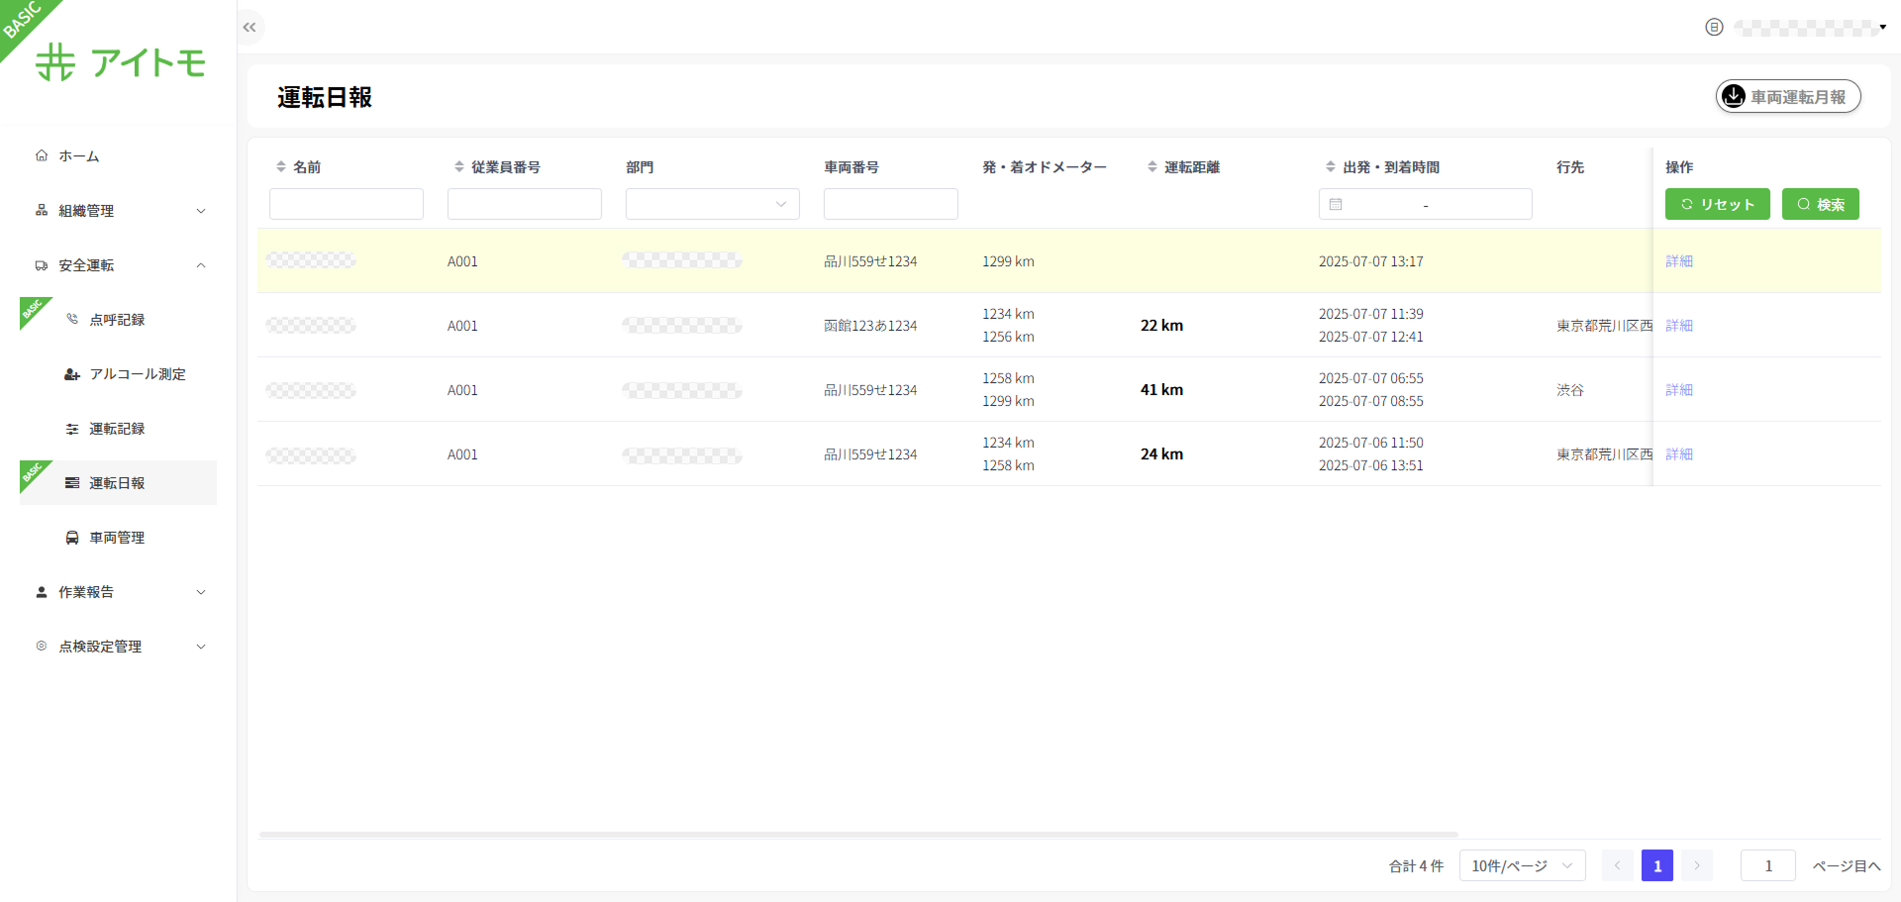Open the 部門 filter dropdown

(712, 204)
